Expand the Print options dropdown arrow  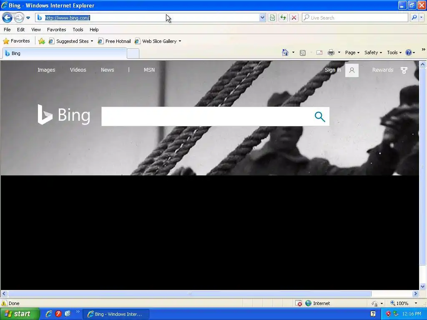coord(339,52)
